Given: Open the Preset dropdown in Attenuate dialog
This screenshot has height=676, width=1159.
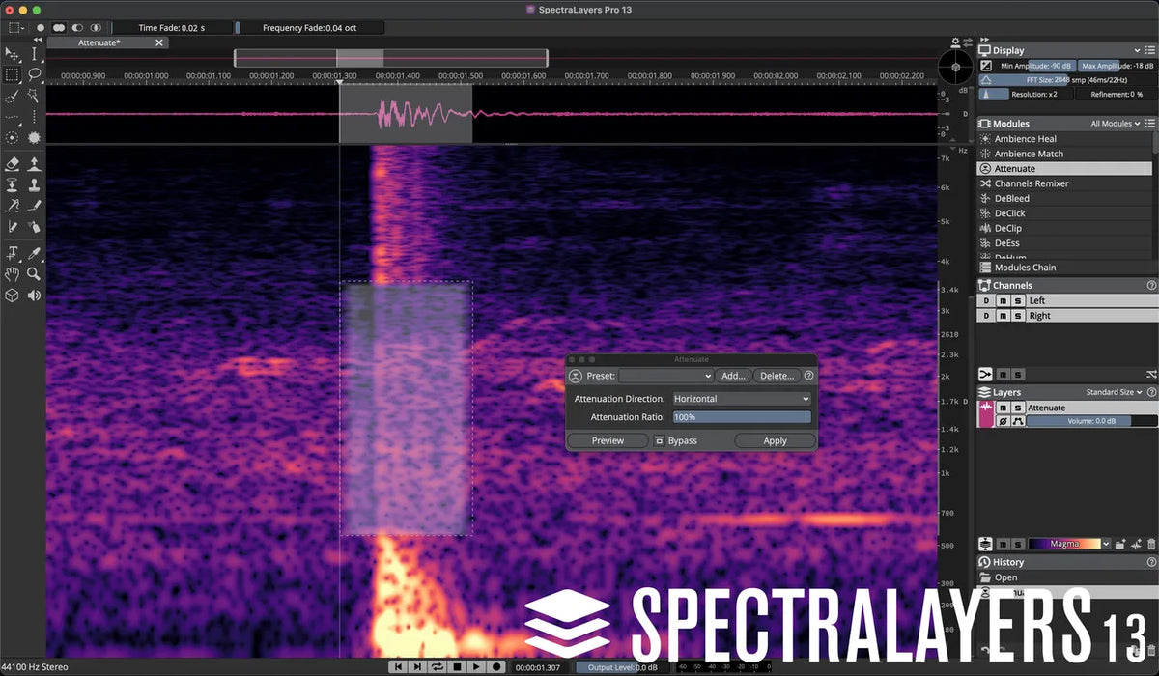Looking at the screenshot, I should pos(665,376).
